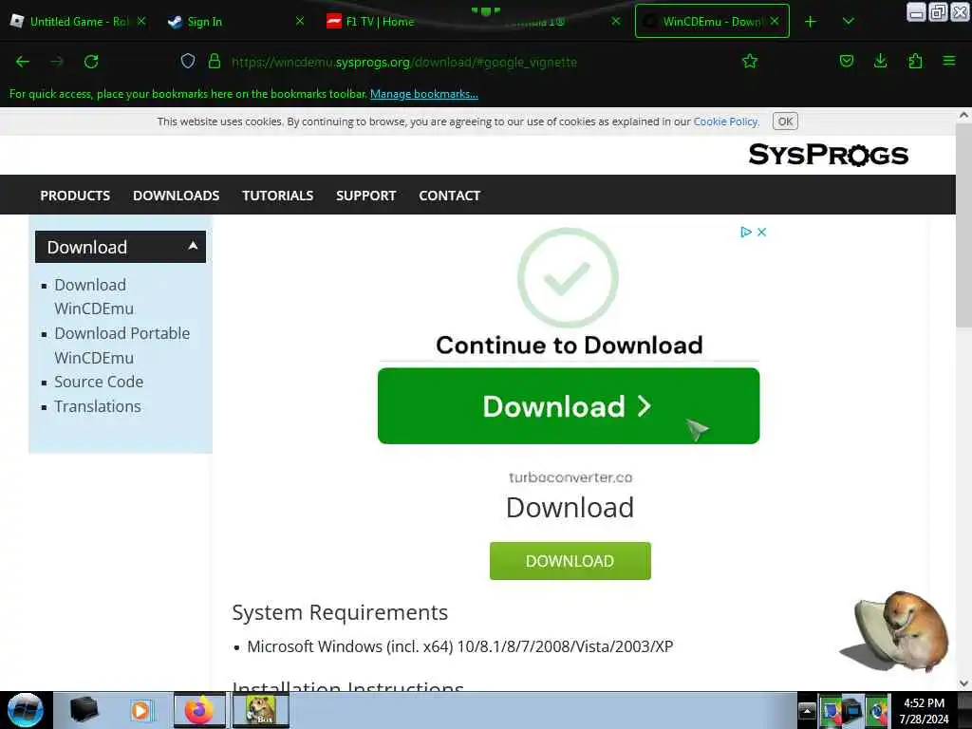Open the Manage bookmarks link

pos(424,94)
